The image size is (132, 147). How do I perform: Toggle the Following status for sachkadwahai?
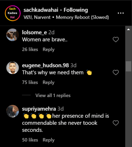pyautogui.click(x=76, y=10)
